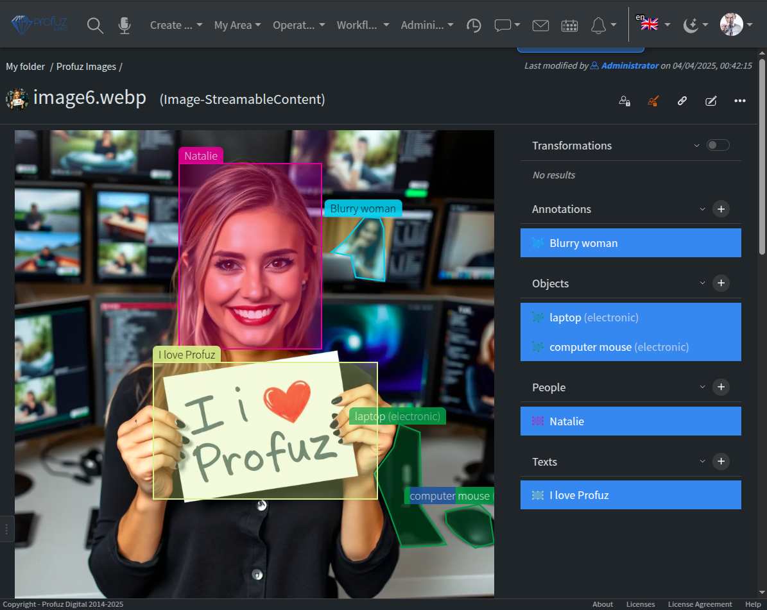Screen dimensions: 767x610
Task: Open the notifications bell icon
Action: (x=598, y=25)
